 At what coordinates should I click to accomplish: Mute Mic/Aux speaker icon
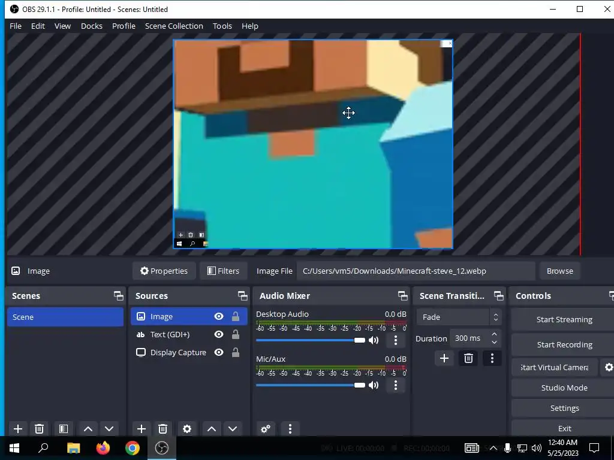tap(374, 385)
